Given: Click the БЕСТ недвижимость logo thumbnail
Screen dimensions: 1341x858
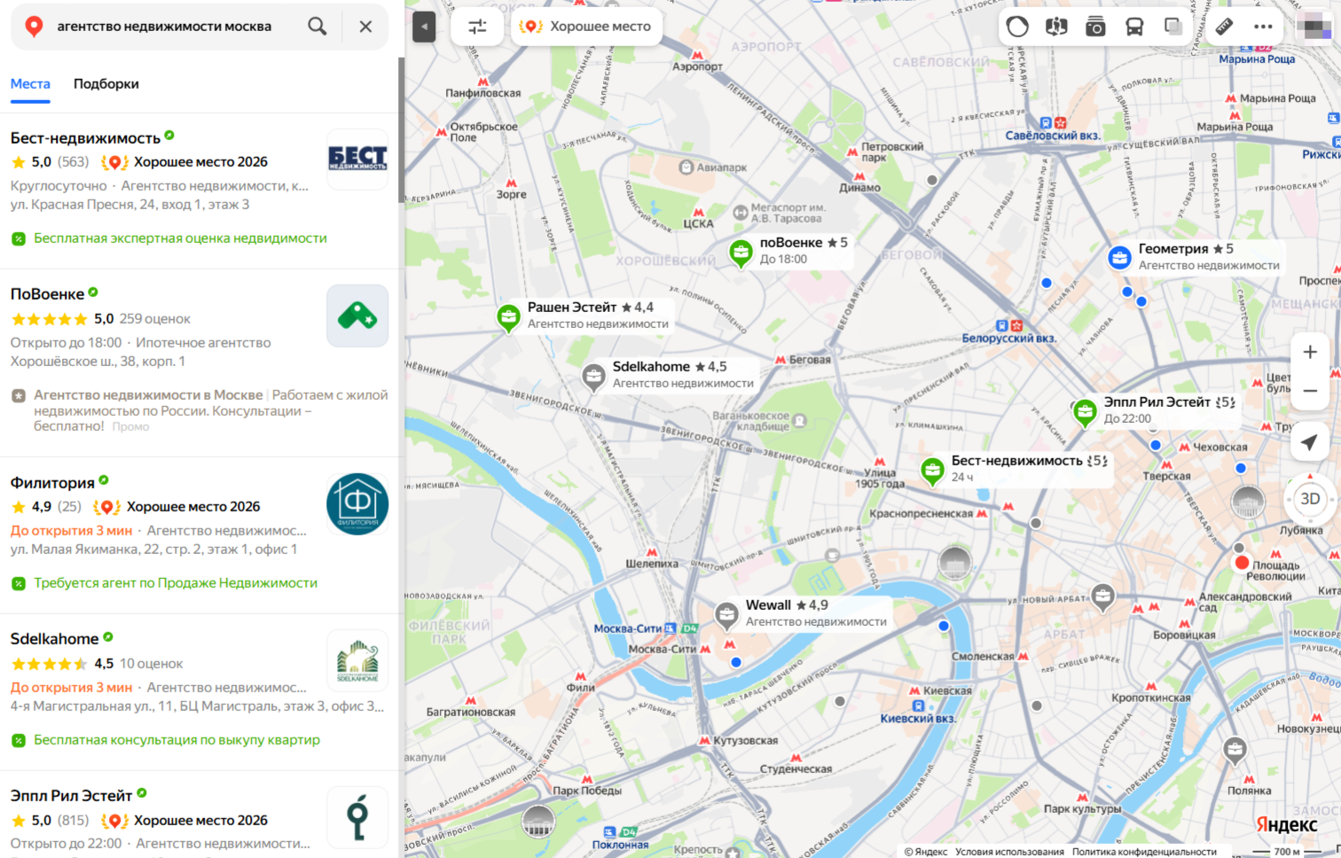Looking at the screenshot, I should [x=357, y=160].
